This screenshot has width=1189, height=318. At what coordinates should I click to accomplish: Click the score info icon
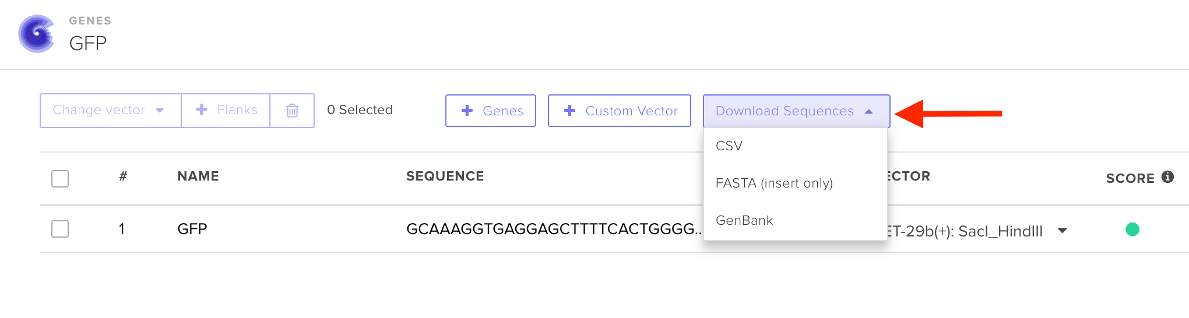(x=1167, y=177)
